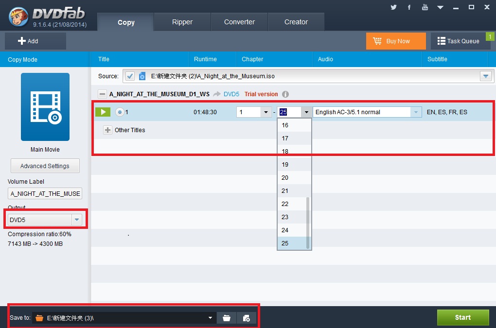Screen dimensions: 496x328
Task: Open the start chapter dropdown
Action: click(x=266, y=112)
